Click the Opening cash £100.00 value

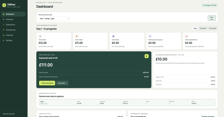coord(146,73)
